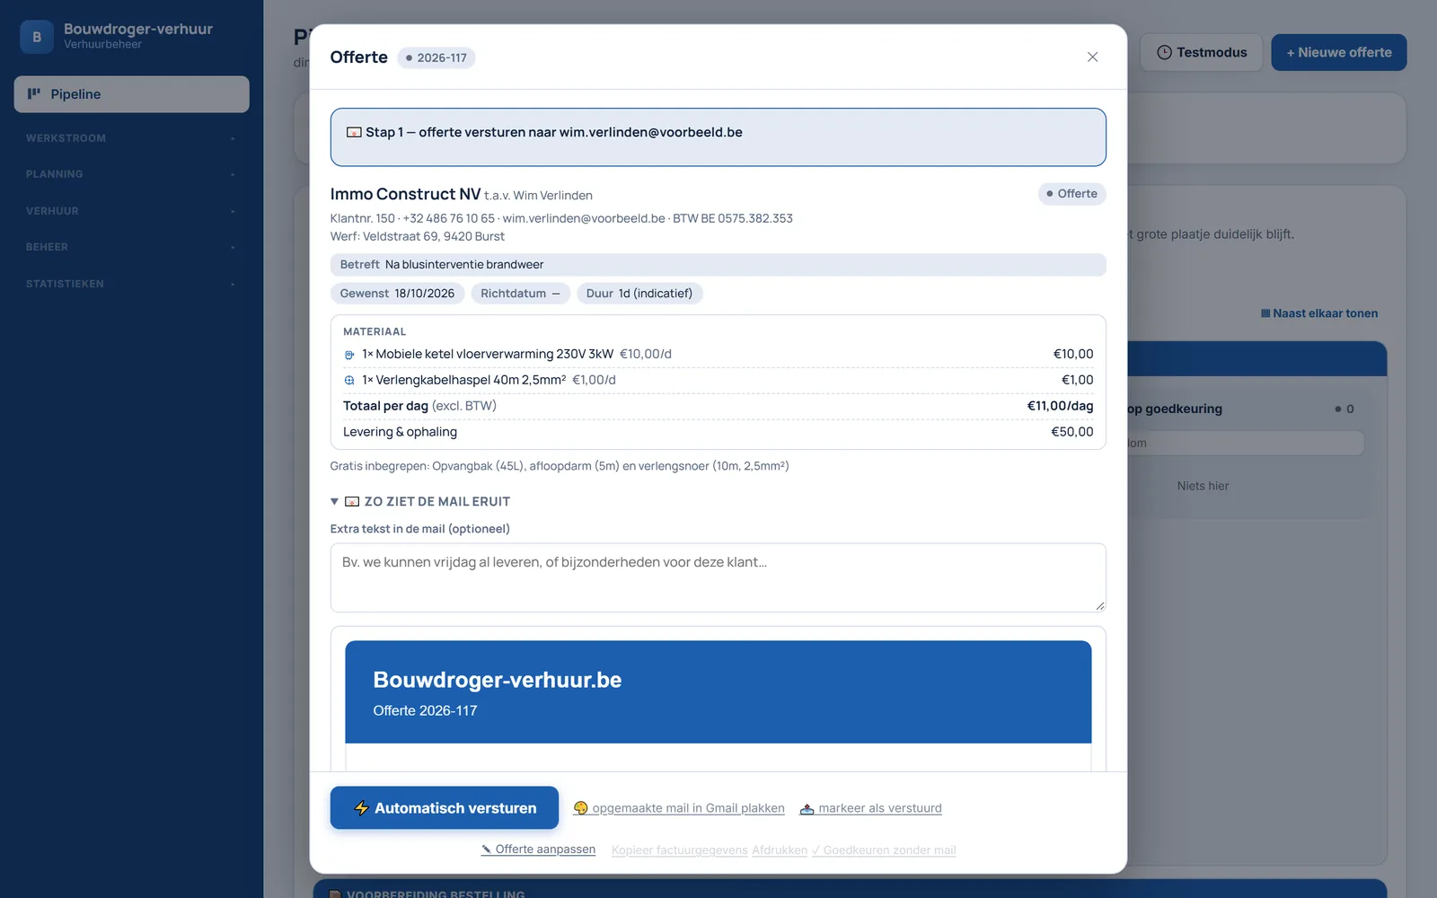This screenshot has height=898, width=1437.
Task: Click the lightning bolt icon on Automatisch versturen
Action: (x=361, y=808)
